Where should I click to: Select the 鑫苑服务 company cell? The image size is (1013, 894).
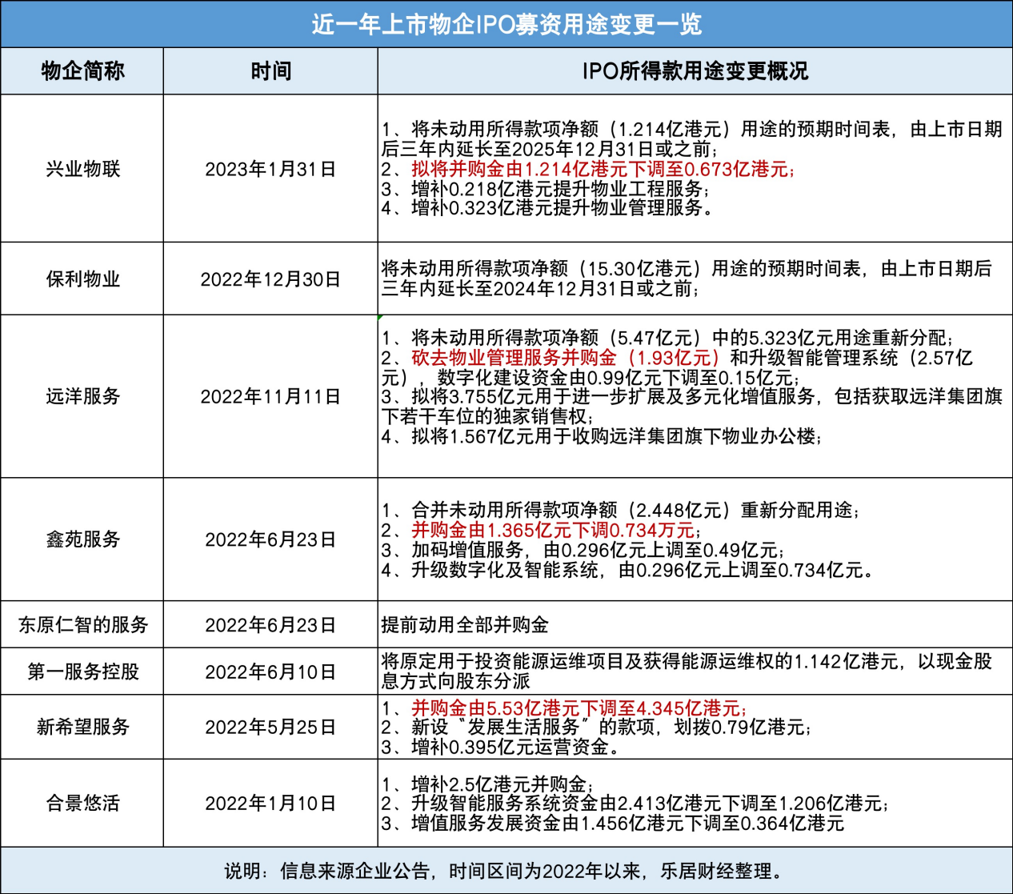82,539
